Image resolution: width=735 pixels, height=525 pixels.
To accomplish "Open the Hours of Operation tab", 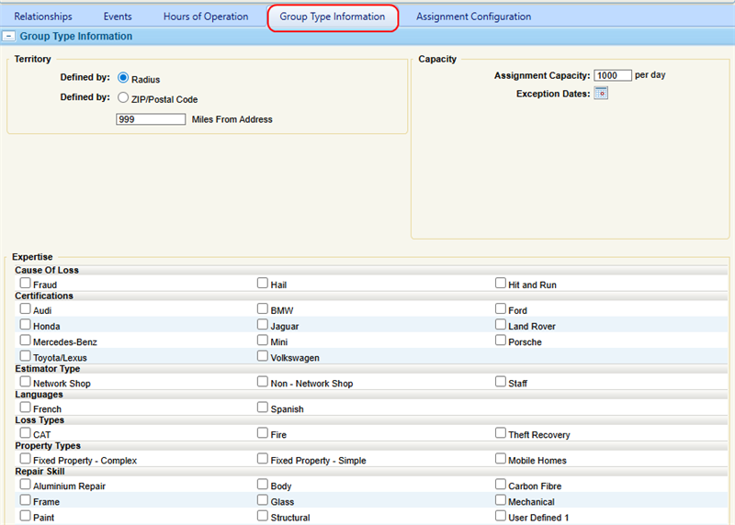I will 206,17.
